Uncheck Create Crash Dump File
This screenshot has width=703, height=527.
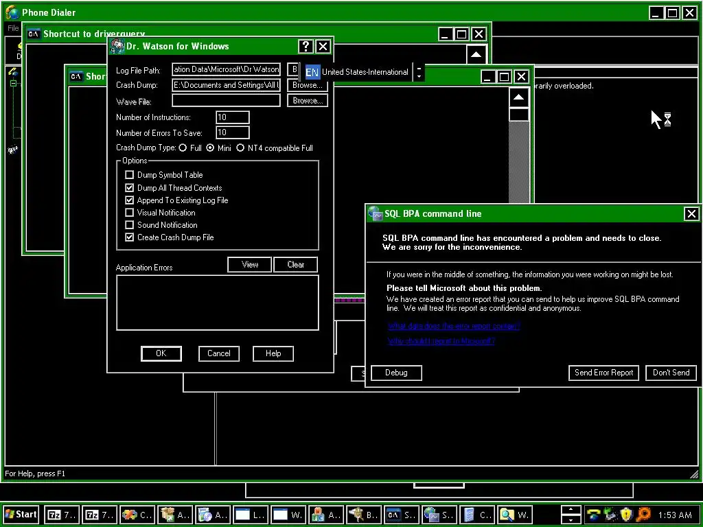click(x=130, y=237)
